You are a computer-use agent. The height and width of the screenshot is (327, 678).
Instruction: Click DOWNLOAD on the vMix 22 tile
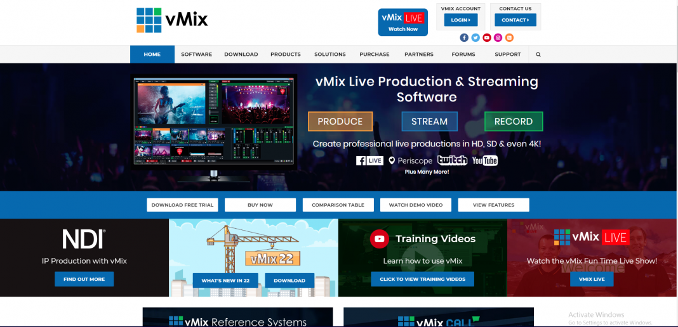pos(289,280)
